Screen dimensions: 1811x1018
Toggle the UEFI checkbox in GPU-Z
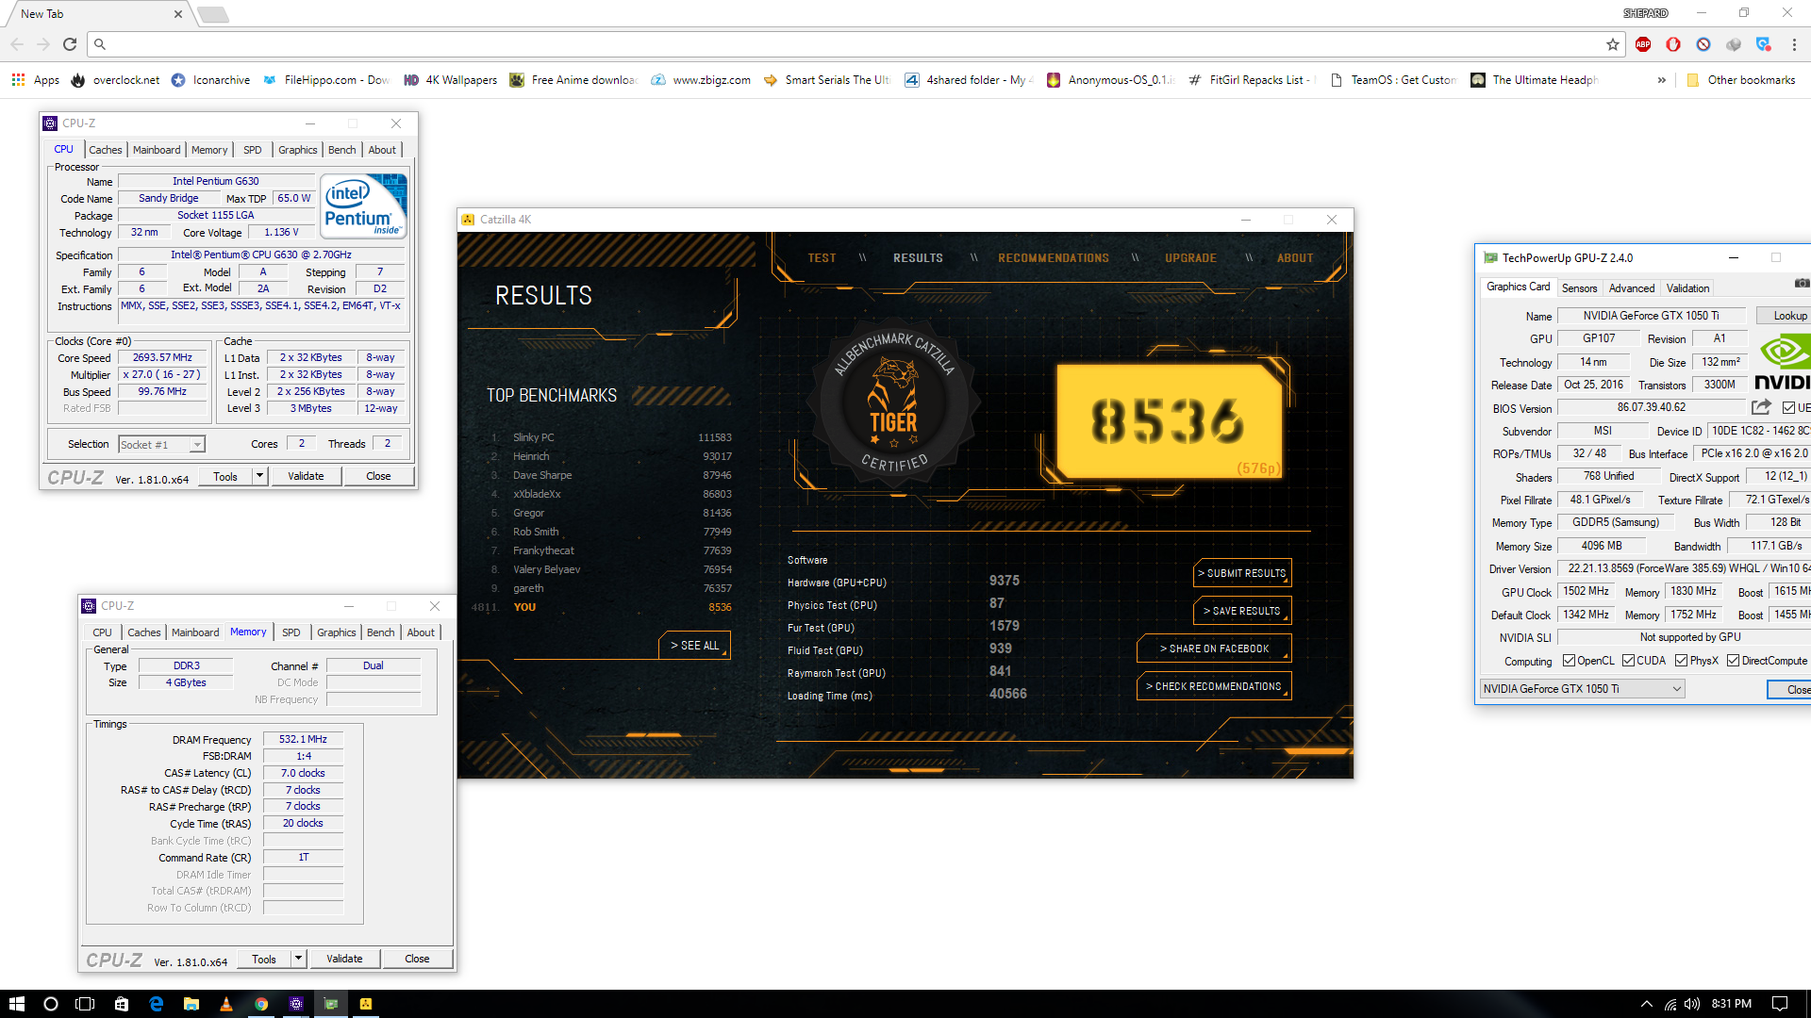tap(1788, 408)
